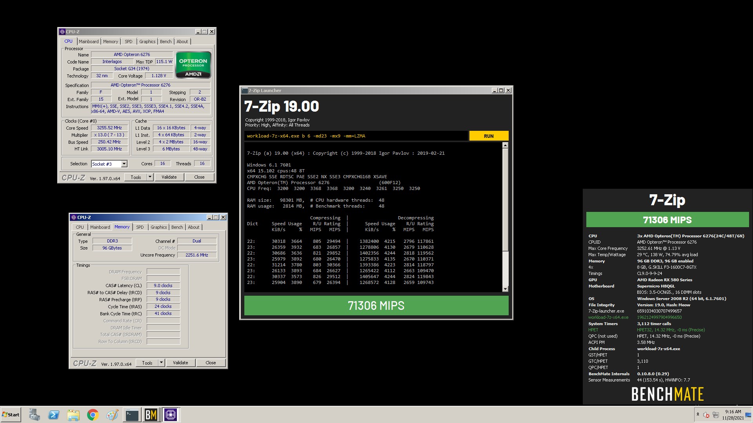This screenshot has width=753, height=423.
Task: Launch Google Chrome from the taskbar
Action: (93, 415)
